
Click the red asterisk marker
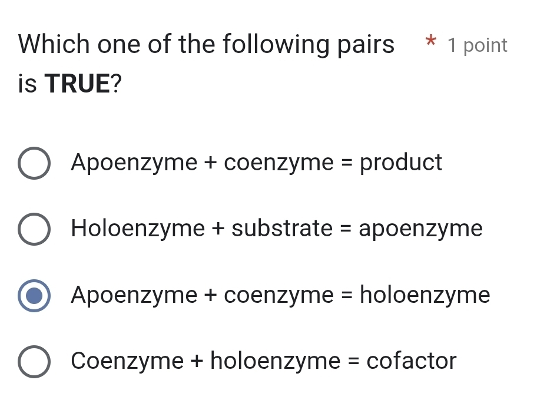pos(430,42)
